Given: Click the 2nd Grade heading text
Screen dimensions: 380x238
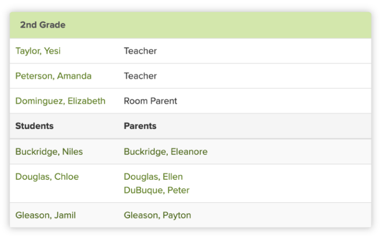Looking at the screenshot, I should click(43, 25).
